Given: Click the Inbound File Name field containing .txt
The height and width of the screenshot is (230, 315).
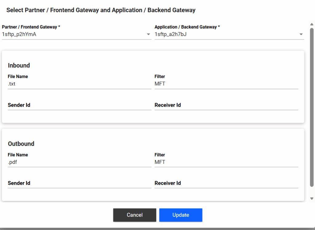Looking at the screenshot, I should click(x=79, y=84).
